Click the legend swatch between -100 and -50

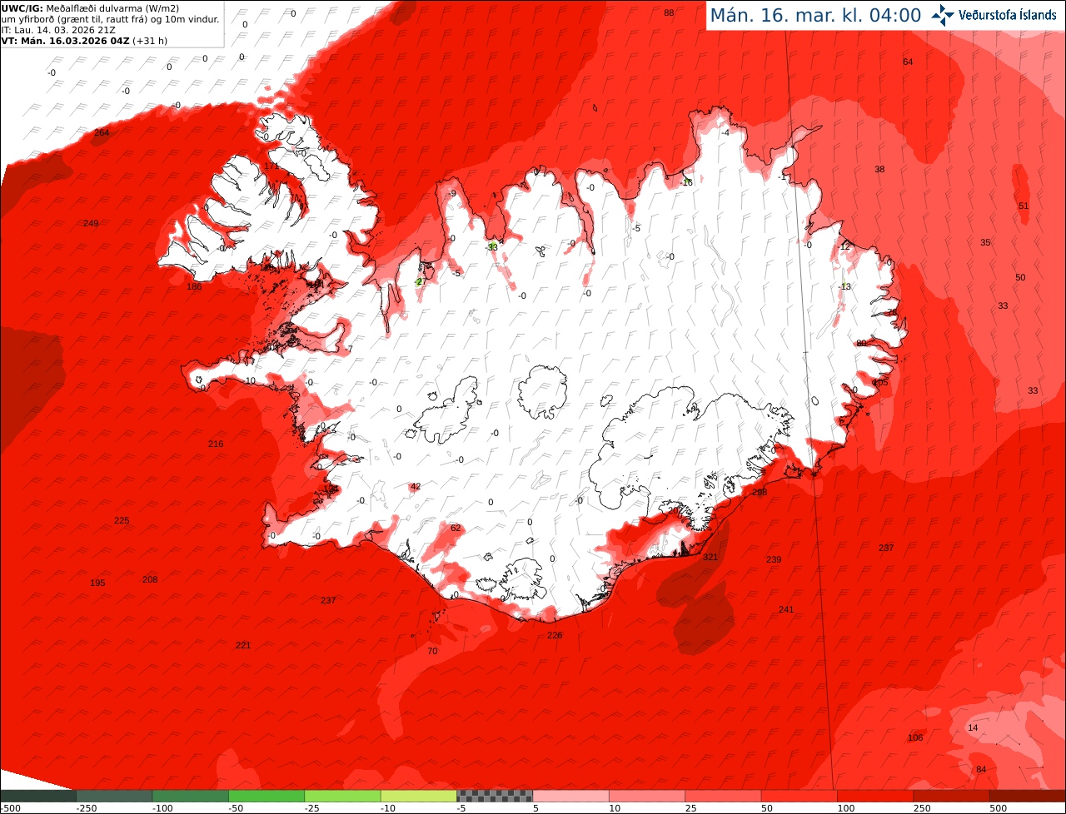point(190,796)
